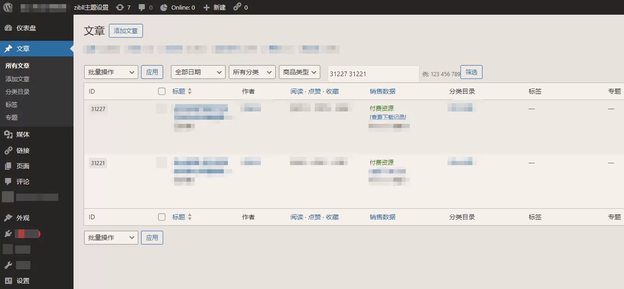Click the 添加文章 button beside the title
The height and width of the screenshot is (289, 624).
click(126, 31)
